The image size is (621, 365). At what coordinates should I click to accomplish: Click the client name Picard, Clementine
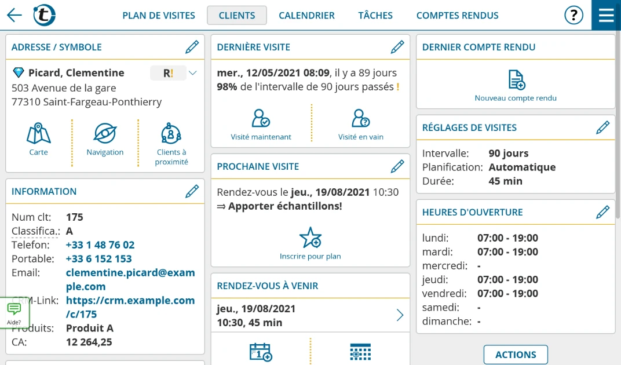(76, 72)
